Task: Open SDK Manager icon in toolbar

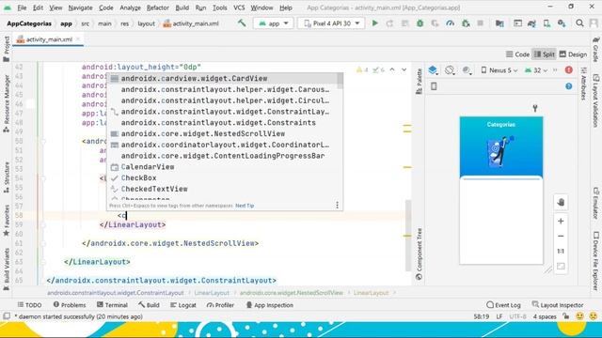Action: (562, 23)
